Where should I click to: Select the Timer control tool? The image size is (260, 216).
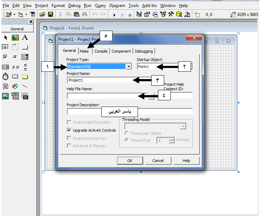click(5, 77)
